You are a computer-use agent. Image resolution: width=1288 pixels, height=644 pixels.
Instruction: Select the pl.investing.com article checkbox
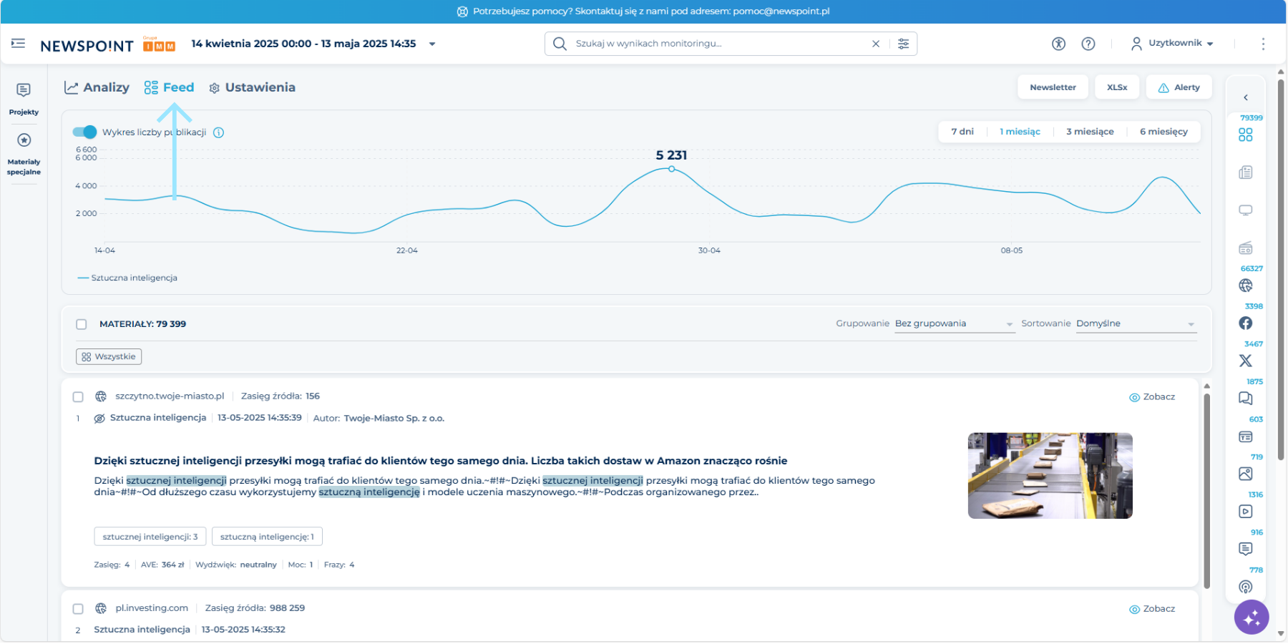pyautogui.click(x=78, y=609)
